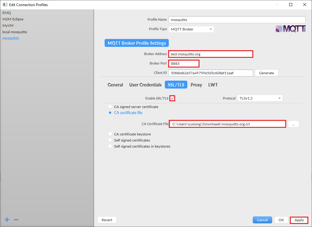
Task: Click the OK button
Action: [281, 220]
